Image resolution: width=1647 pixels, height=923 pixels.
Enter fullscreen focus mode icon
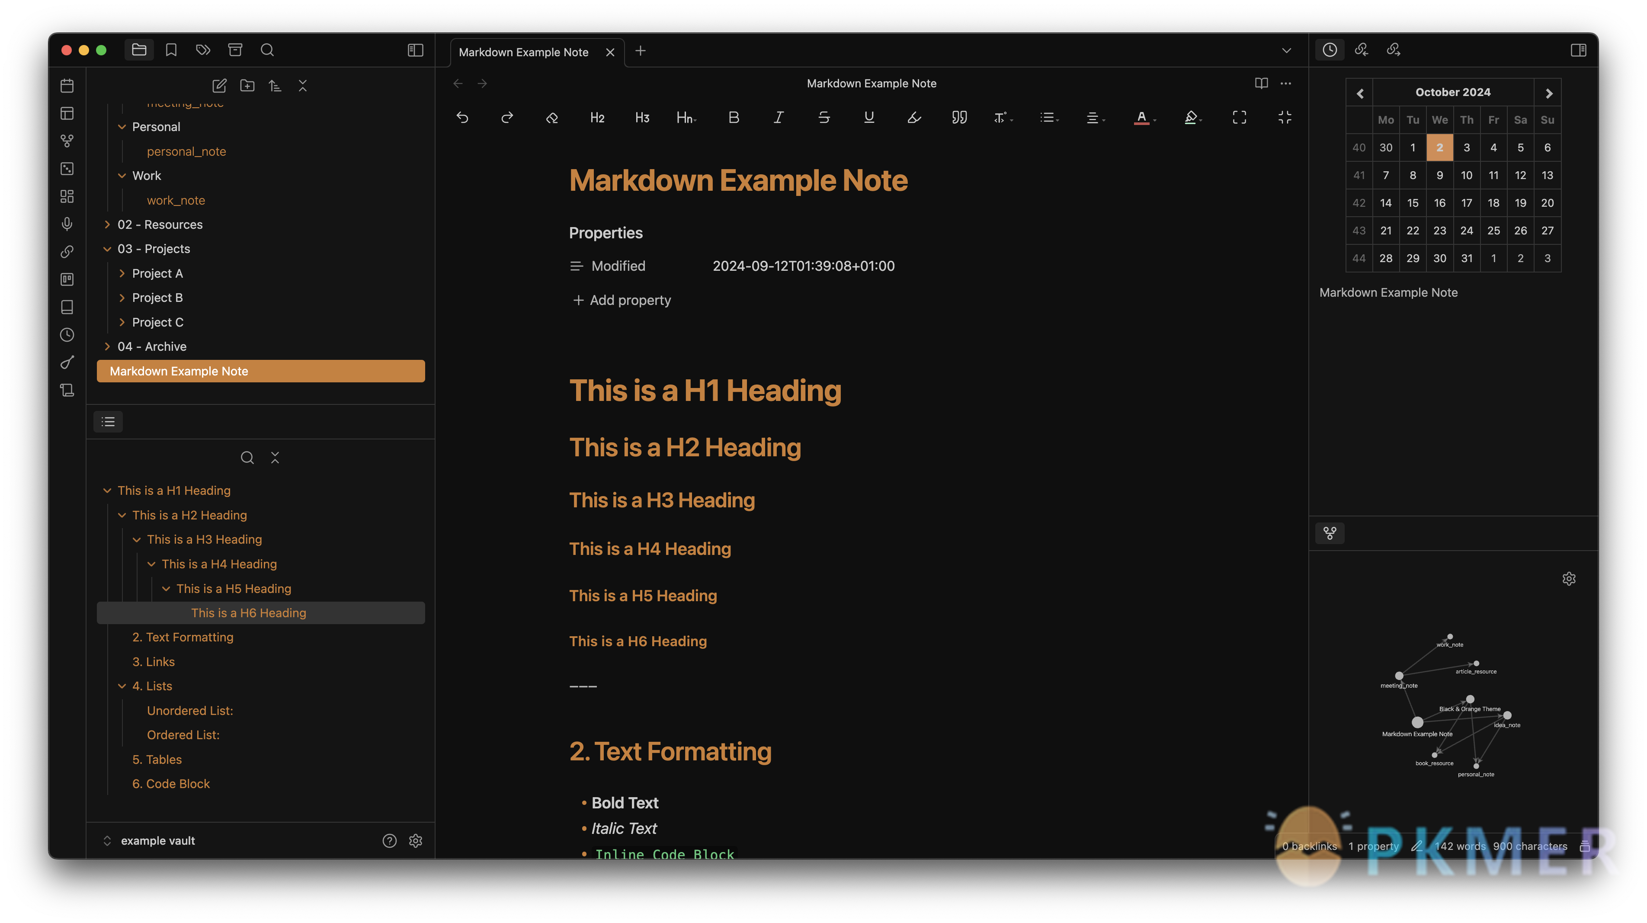1239,118
